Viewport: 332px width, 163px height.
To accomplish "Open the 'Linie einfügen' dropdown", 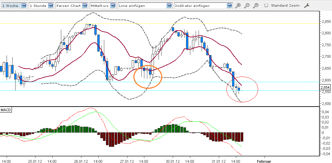I will click(x=145, y=6).
